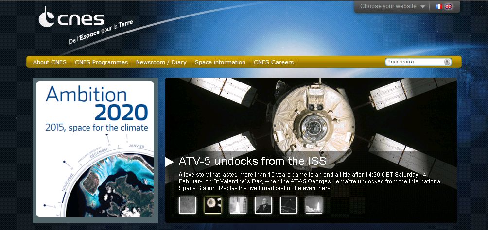The width and height of the screenshot is (488, 230).
Task: Select the rocket launch thumbnail
Action: tap(314, 205)
